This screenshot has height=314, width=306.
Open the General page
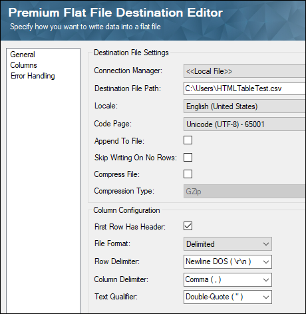(23, 55)
